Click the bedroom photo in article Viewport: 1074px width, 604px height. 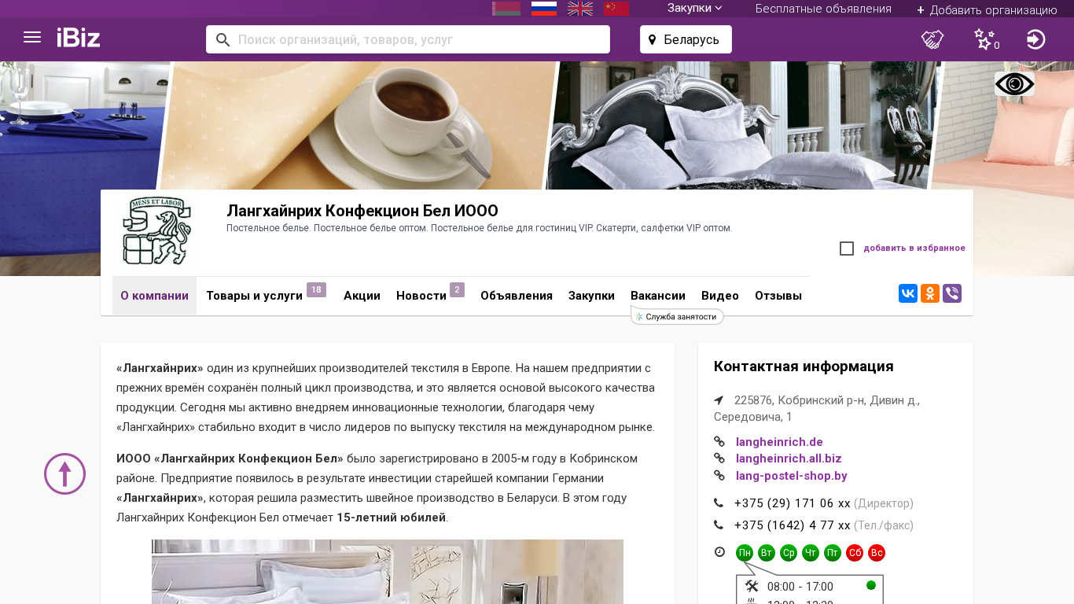pos(388,572)
